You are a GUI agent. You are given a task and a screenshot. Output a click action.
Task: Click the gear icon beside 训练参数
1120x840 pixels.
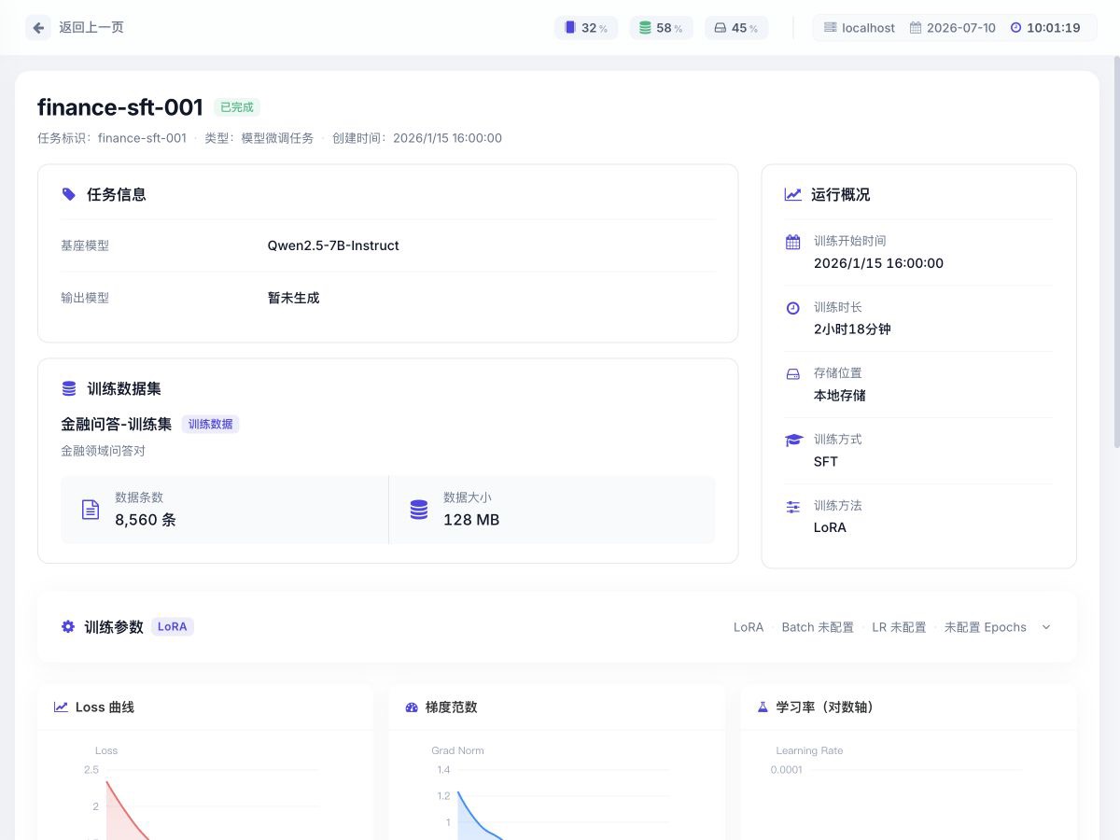coord(67,626)
